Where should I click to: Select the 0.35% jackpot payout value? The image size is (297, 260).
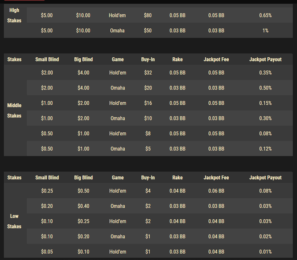265,73
